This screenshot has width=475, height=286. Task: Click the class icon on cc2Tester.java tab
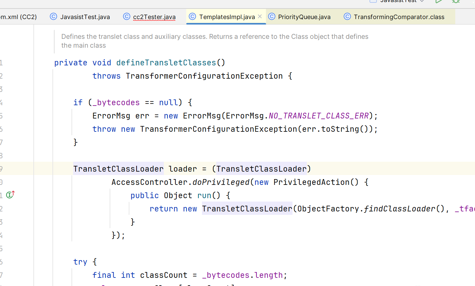tap(127, 17)
